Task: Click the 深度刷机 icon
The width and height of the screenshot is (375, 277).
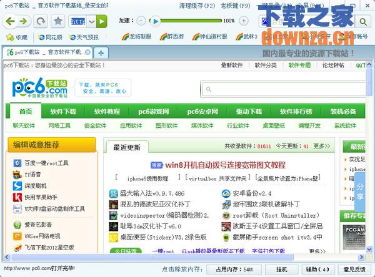Action: tap(17, 186)
